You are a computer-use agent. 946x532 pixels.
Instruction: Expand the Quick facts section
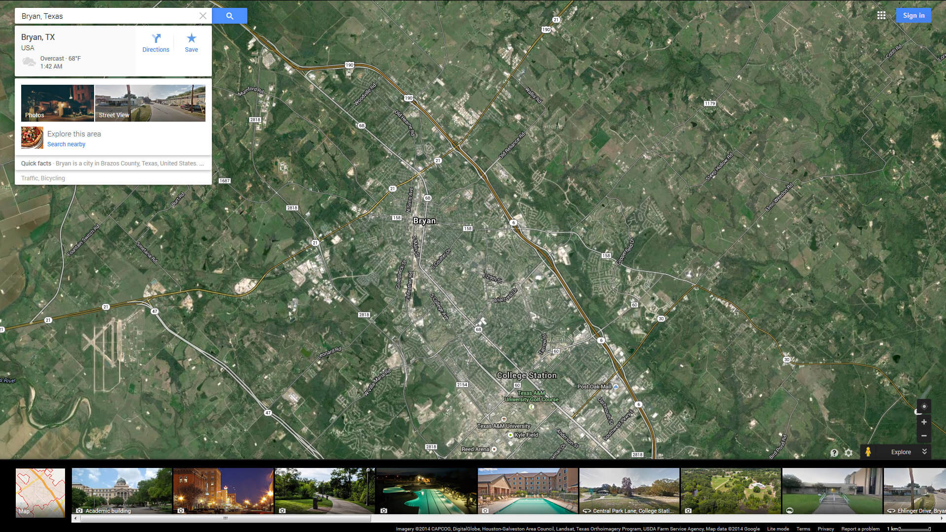[x=113, y=164]
